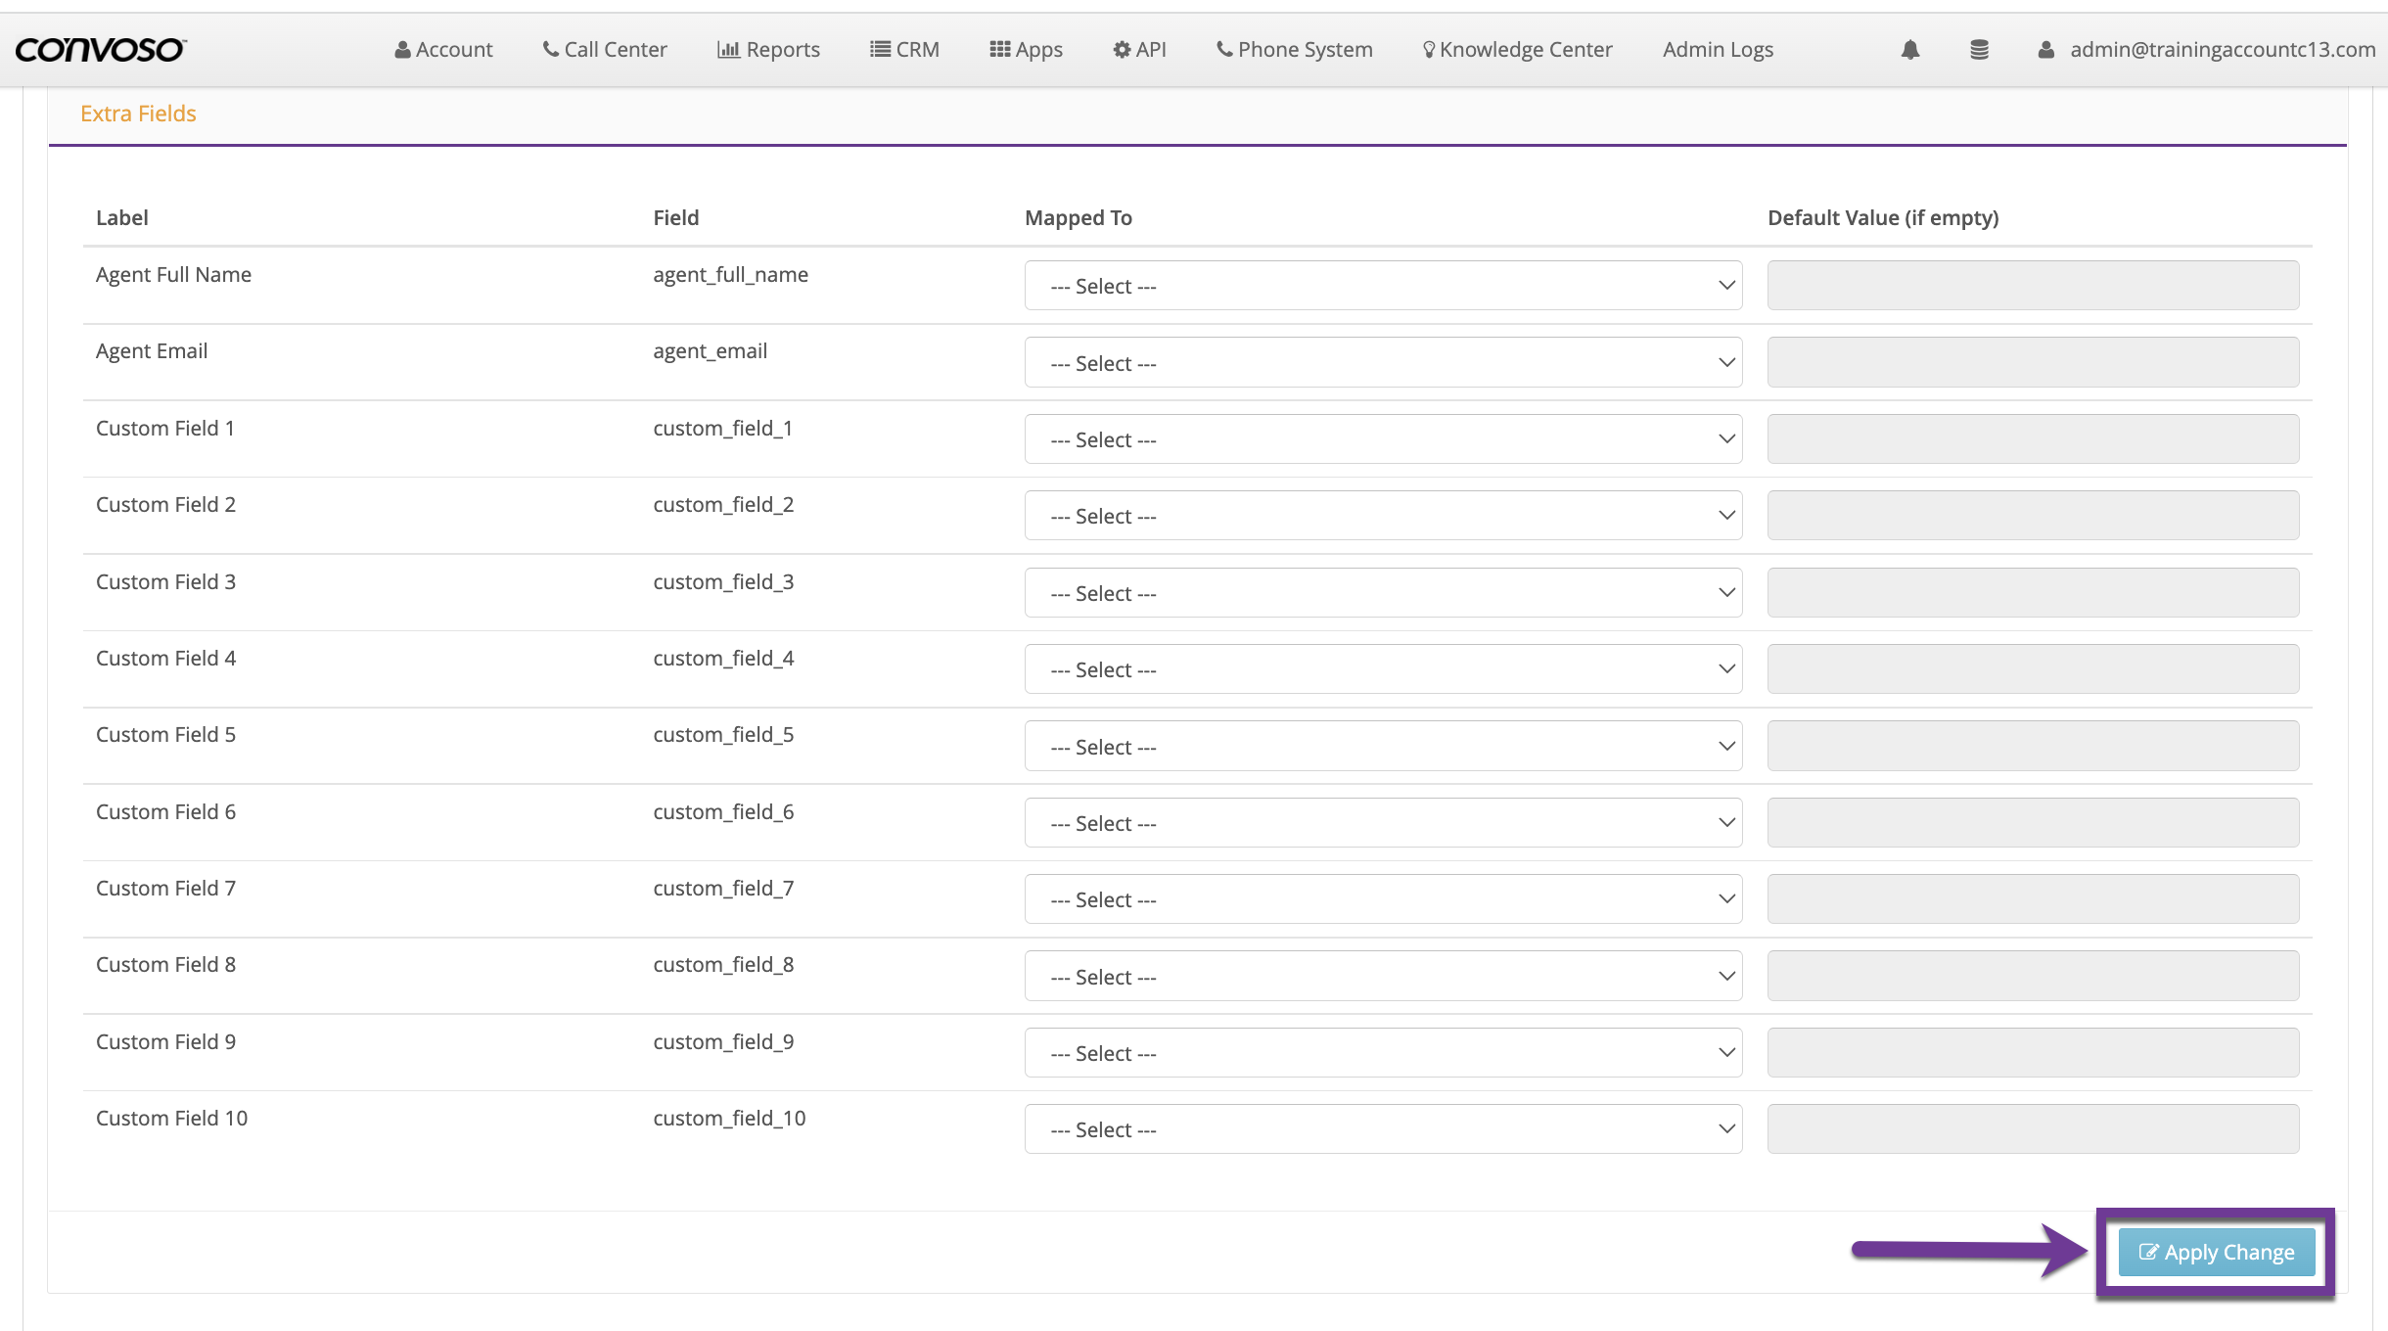Click the Apply Change button
Viewport: 2388px width, 1331px height.
[x=2216, y=1252]
